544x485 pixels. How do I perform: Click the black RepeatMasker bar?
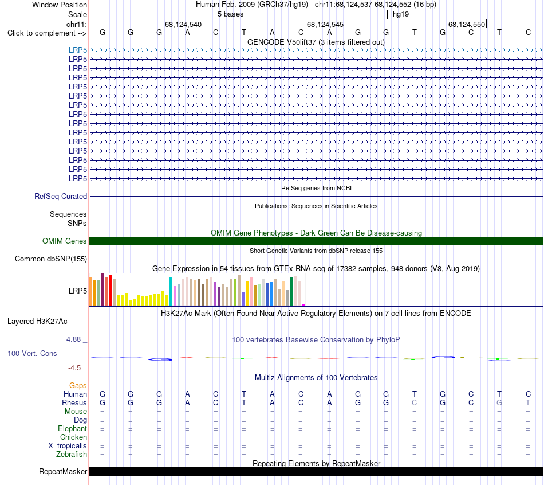pyautogui.click(x=316, y=471)
